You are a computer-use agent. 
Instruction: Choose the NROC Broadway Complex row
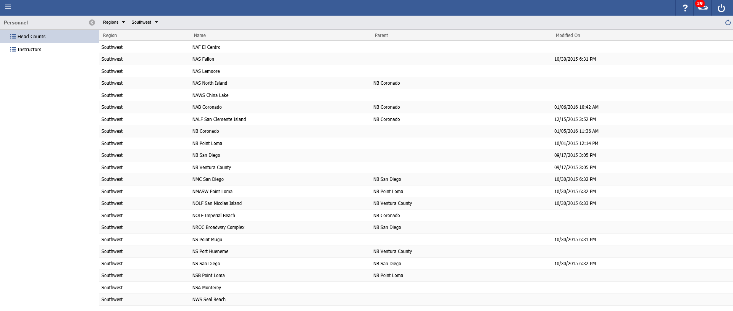pyautogui.click(x=218, y=227)
